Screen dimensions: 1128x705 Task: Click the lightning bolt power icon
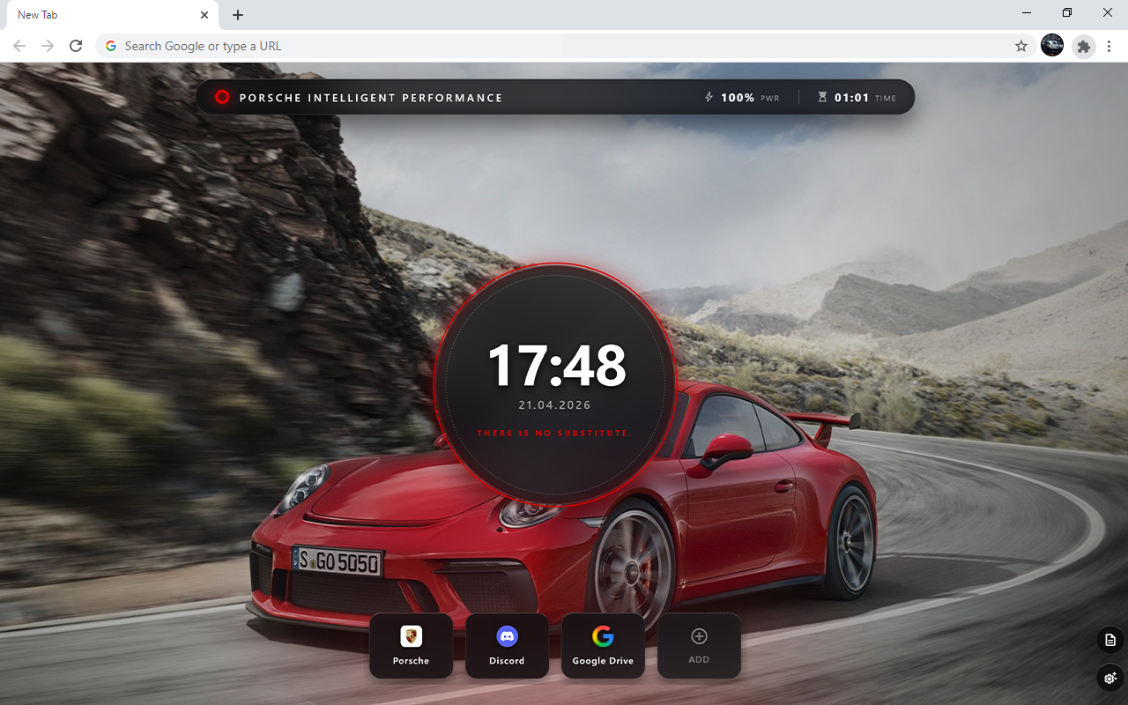[x=709, y=97]
